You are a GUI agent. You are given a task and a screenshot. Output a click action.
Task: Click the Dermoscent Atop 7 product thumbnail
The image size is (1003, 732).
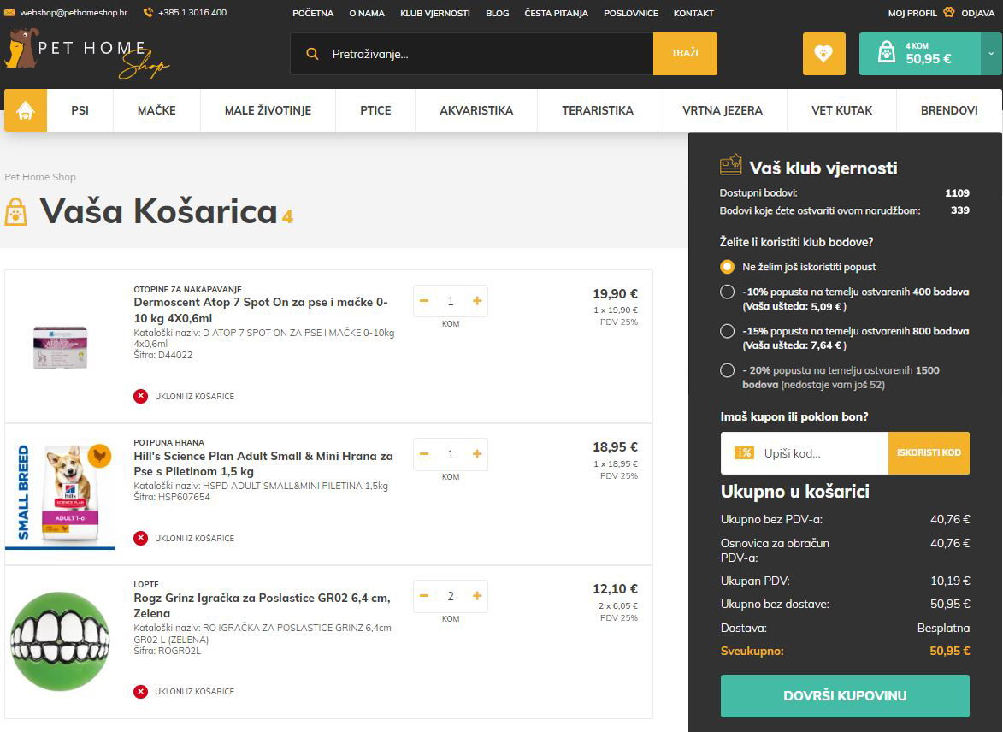tap(60, 347)
